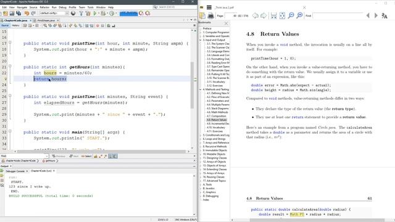The image size is (395, 222).
Task: Click the Next button in Find bar
Action: (x=74, y=156)
